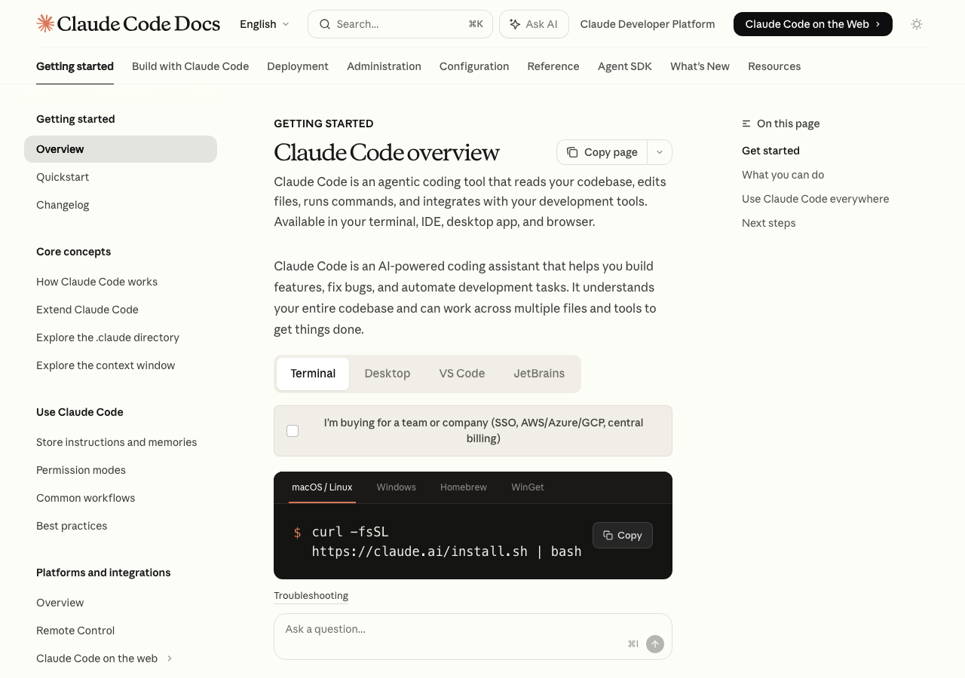The height and width of the screenshot is (678, 965).
Task: Click the Copy page button
Action: pos(602,152)
